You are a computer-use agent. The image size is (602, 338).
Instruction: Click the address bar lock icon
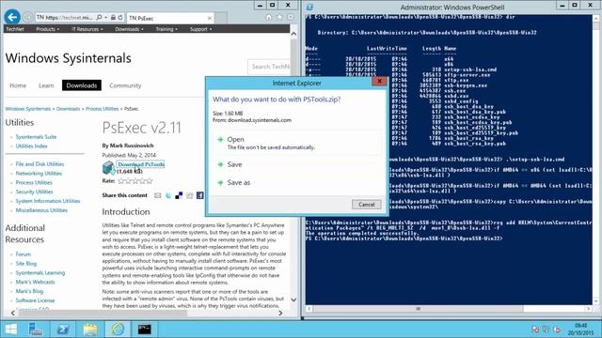pyautogui.click(x=113, y=18)
